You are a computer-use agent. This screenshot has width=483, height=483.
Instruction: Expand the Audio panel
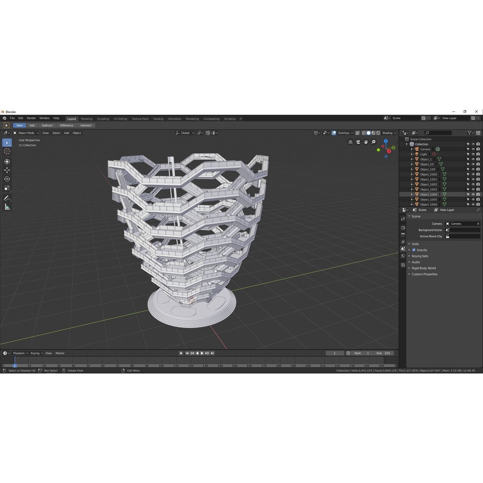416,262
